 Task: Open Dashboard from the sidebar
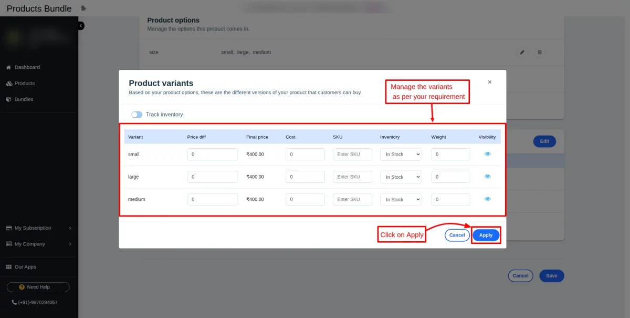click(27, 67)
